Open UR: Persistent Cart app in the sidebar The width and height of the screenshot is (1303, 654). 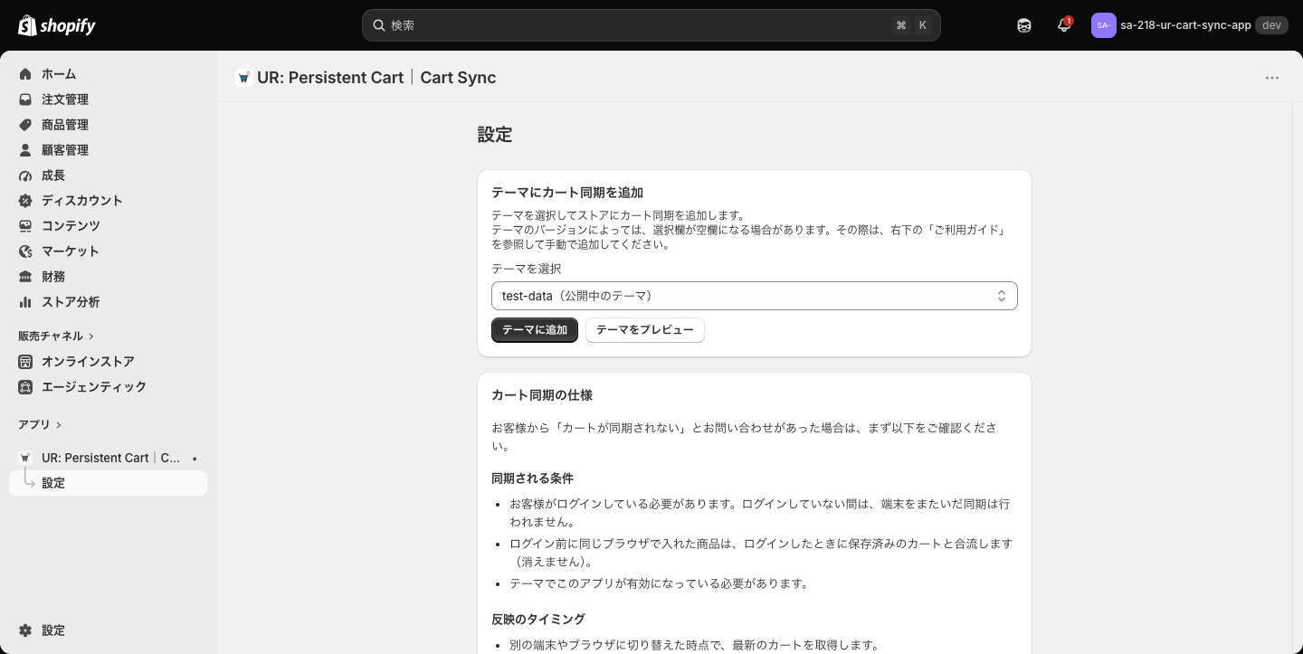click(109, 458)
